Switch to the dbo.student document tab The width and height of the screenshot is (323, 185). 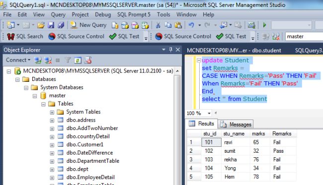pos(234,51)
